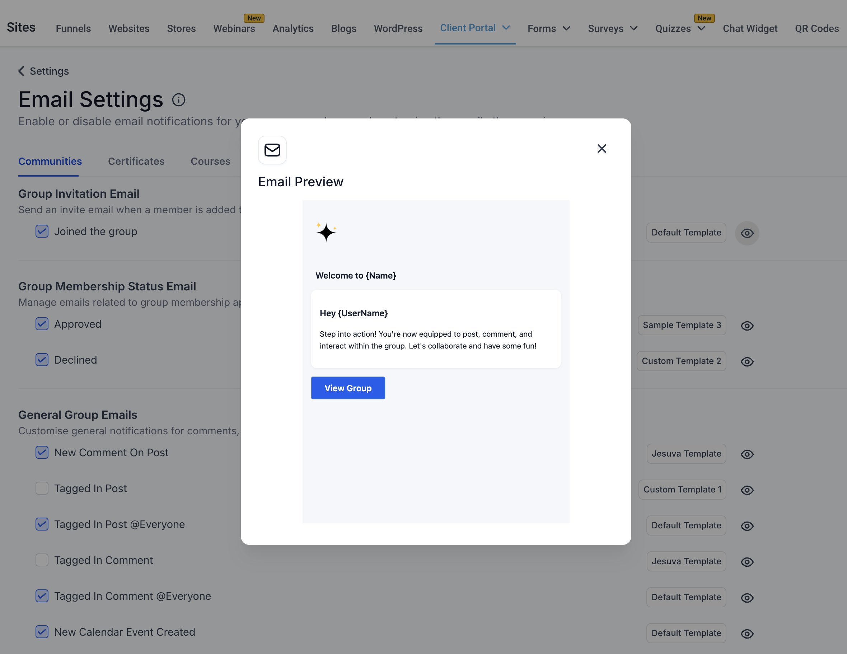Preview the Declined email template
Image resolution: width=847 pixels, height=654 pixels.
coord(747,361)
